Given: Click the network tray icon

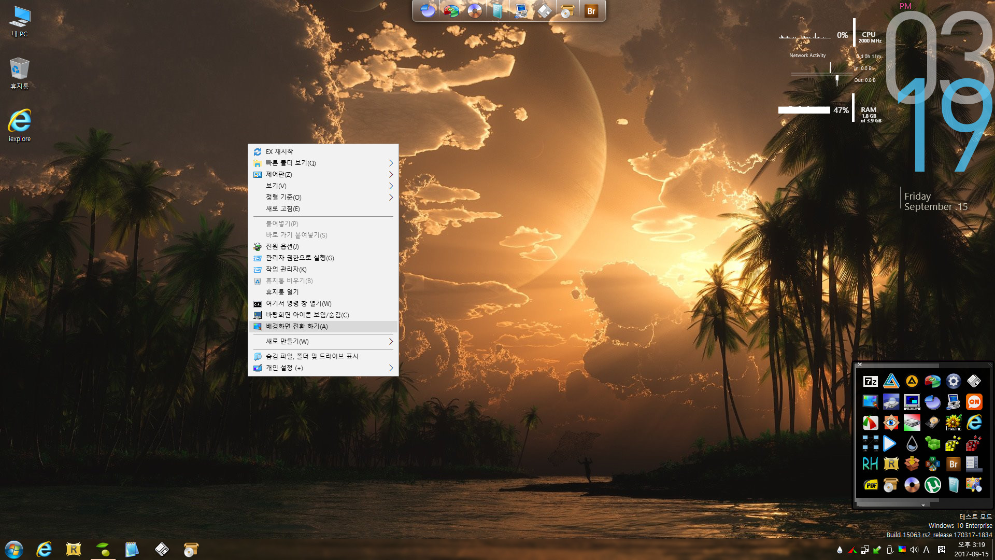Looking at the screenshot, I should click(865, 550).
